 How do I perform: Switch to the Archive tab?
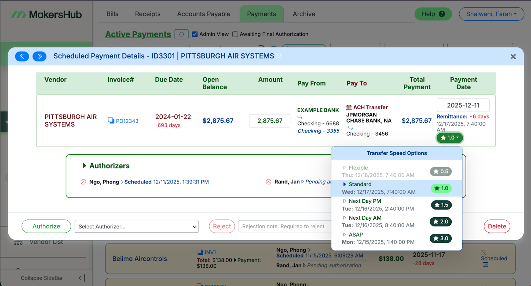click(304, 14)
